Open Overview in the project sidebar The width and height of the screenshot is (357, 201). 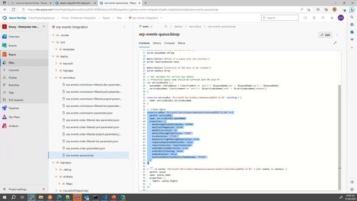click(13, 36)
